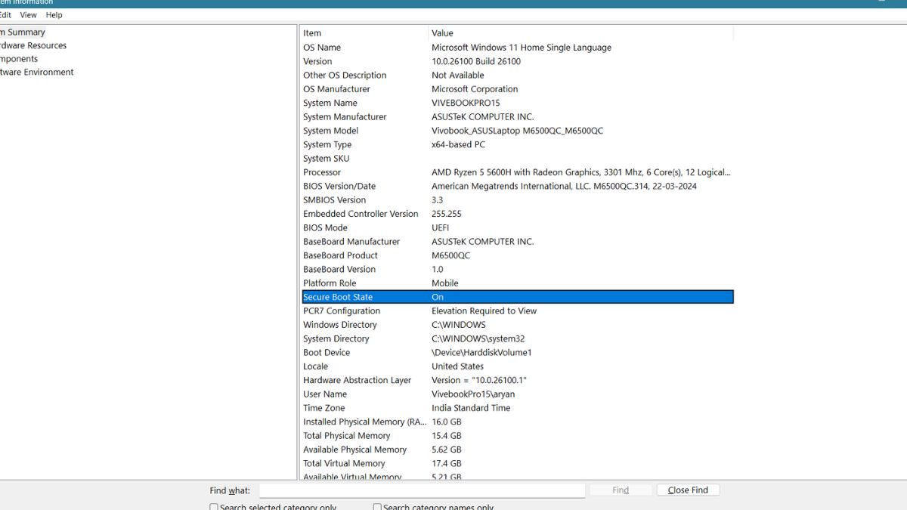This screenshot has height=510, width=907.
Task: Click the Find button
Action: (x=621, y=490)
